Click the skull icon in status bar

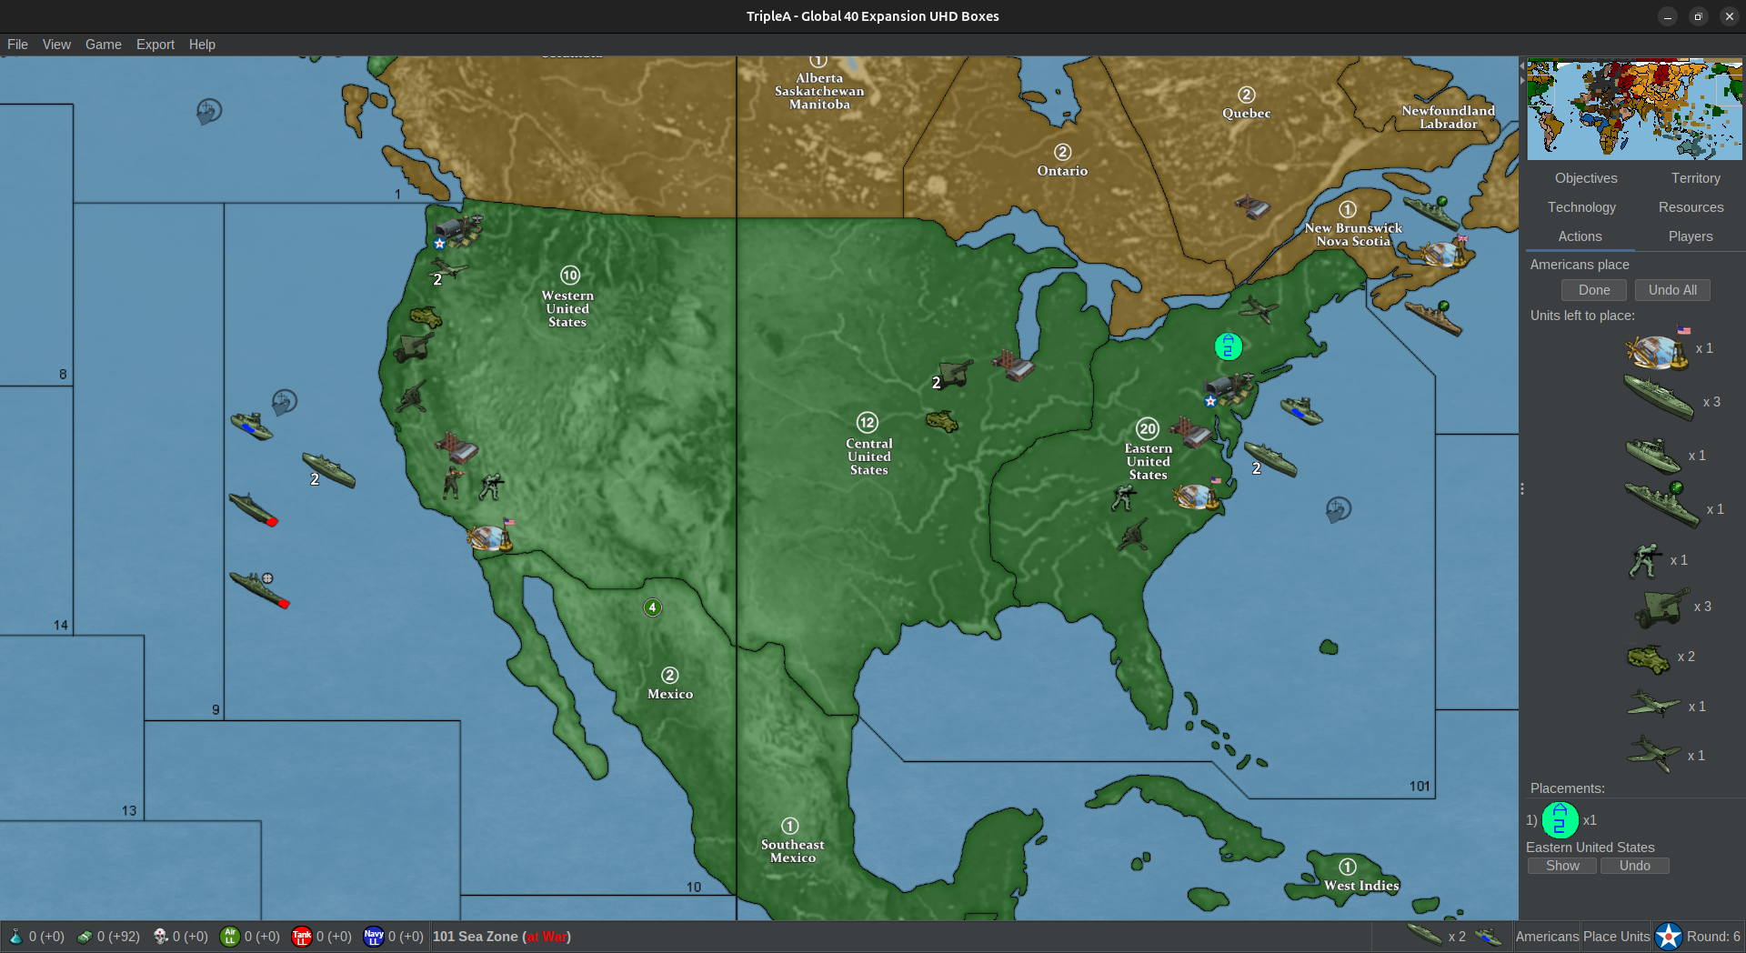(161, 936)
